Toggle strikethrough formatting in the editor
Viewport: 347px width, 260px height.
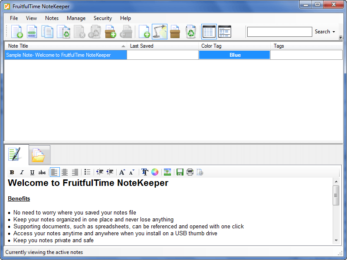[x=42, y=172]
